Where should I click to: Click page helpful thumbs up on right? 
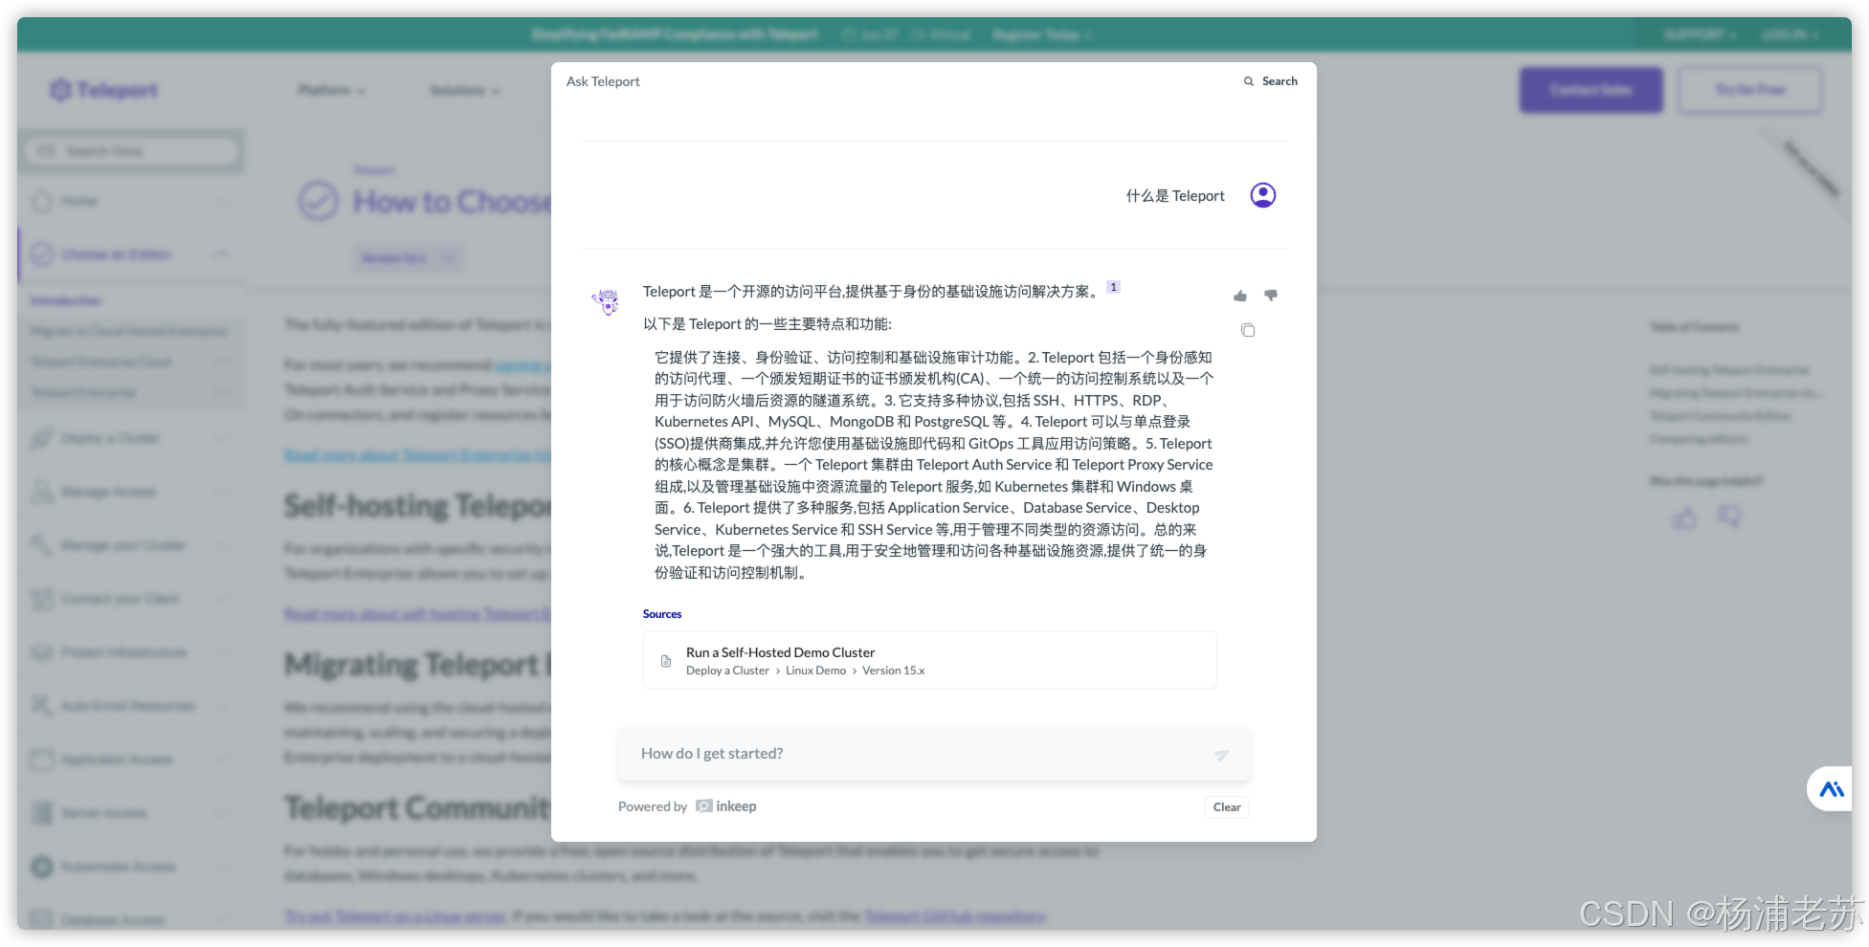click(1684, 518)
